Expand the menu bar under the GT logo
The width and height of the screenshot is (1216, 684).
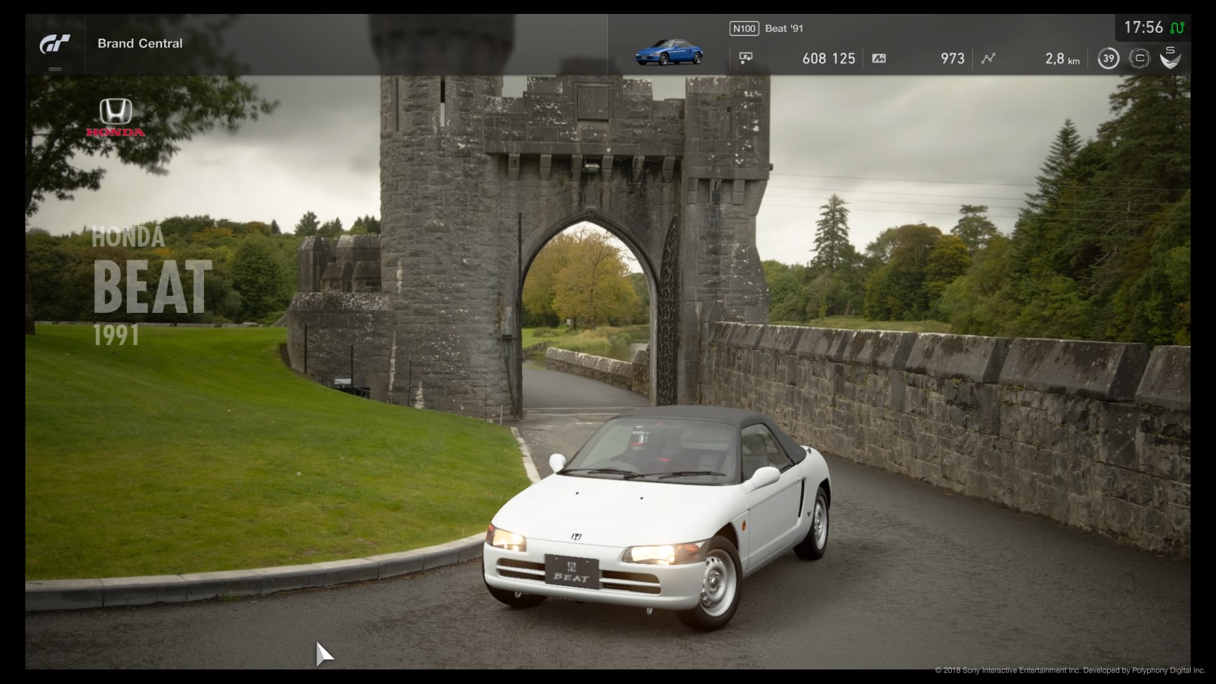point(55,69)
